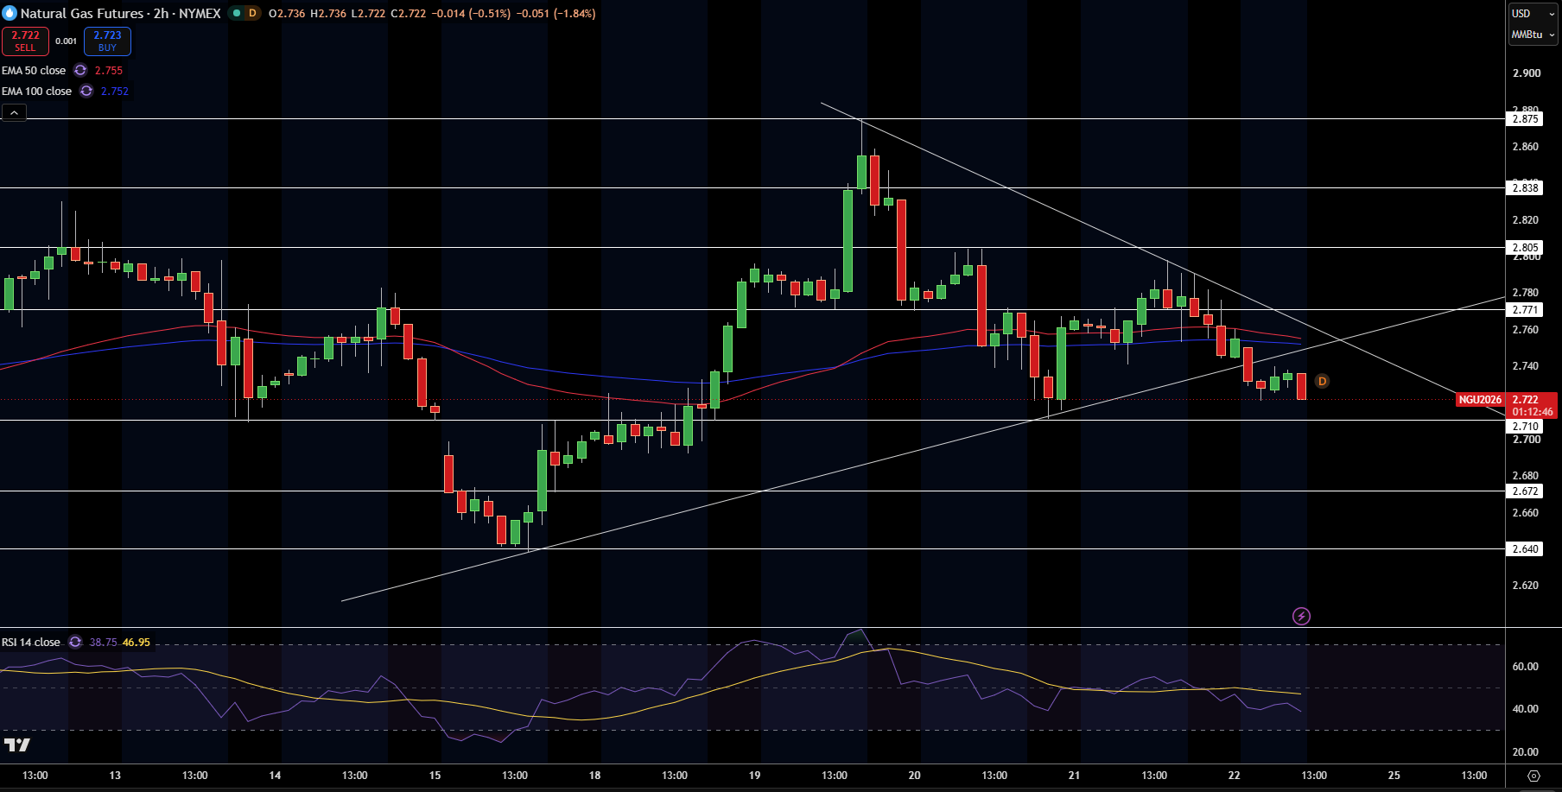This screenshot has height=792, width=1562.
Task: Click the market status D badge in header
Action: pos(252,13)
